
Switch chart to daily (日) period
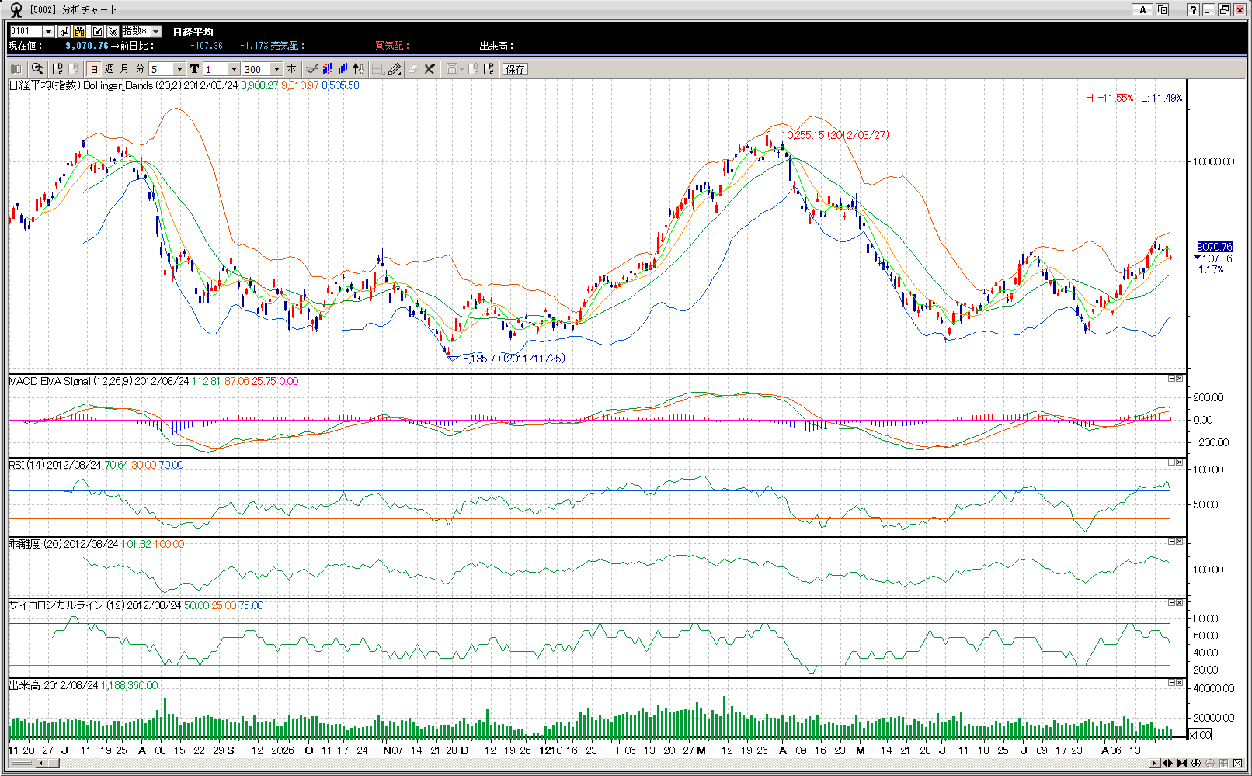94,69
